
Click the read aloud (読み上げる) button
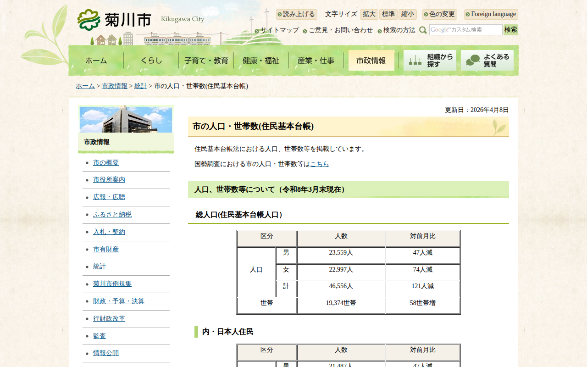click(x=297, y=14)
